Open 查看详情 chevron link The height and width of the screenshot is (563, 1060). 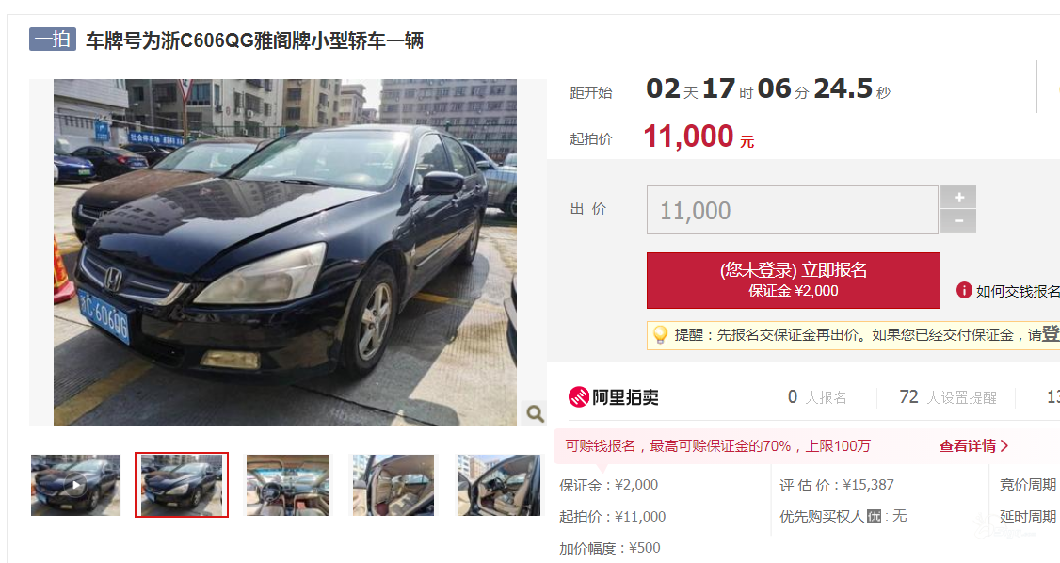click(974, 446)
